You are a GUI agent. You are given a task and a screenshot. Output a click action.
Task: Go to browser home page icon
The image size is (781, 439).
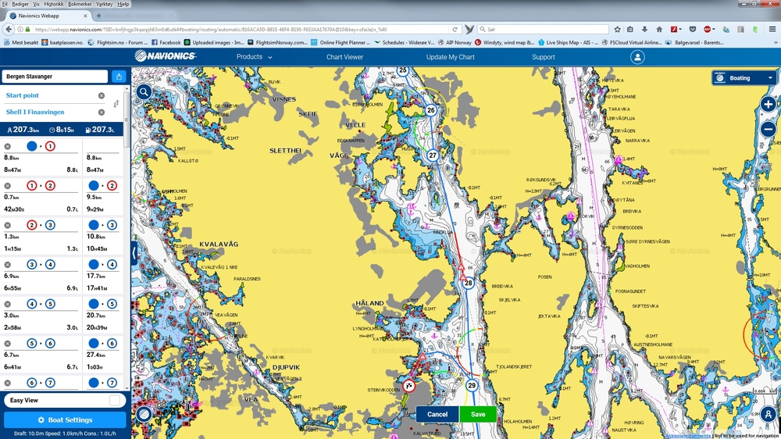(659, 30)
